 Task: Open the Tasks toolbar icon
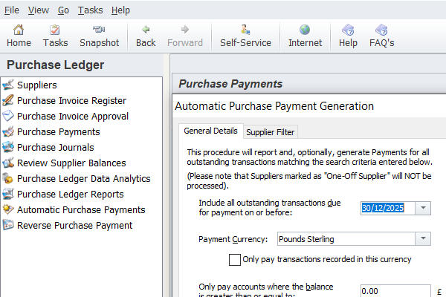coord(55,30)
